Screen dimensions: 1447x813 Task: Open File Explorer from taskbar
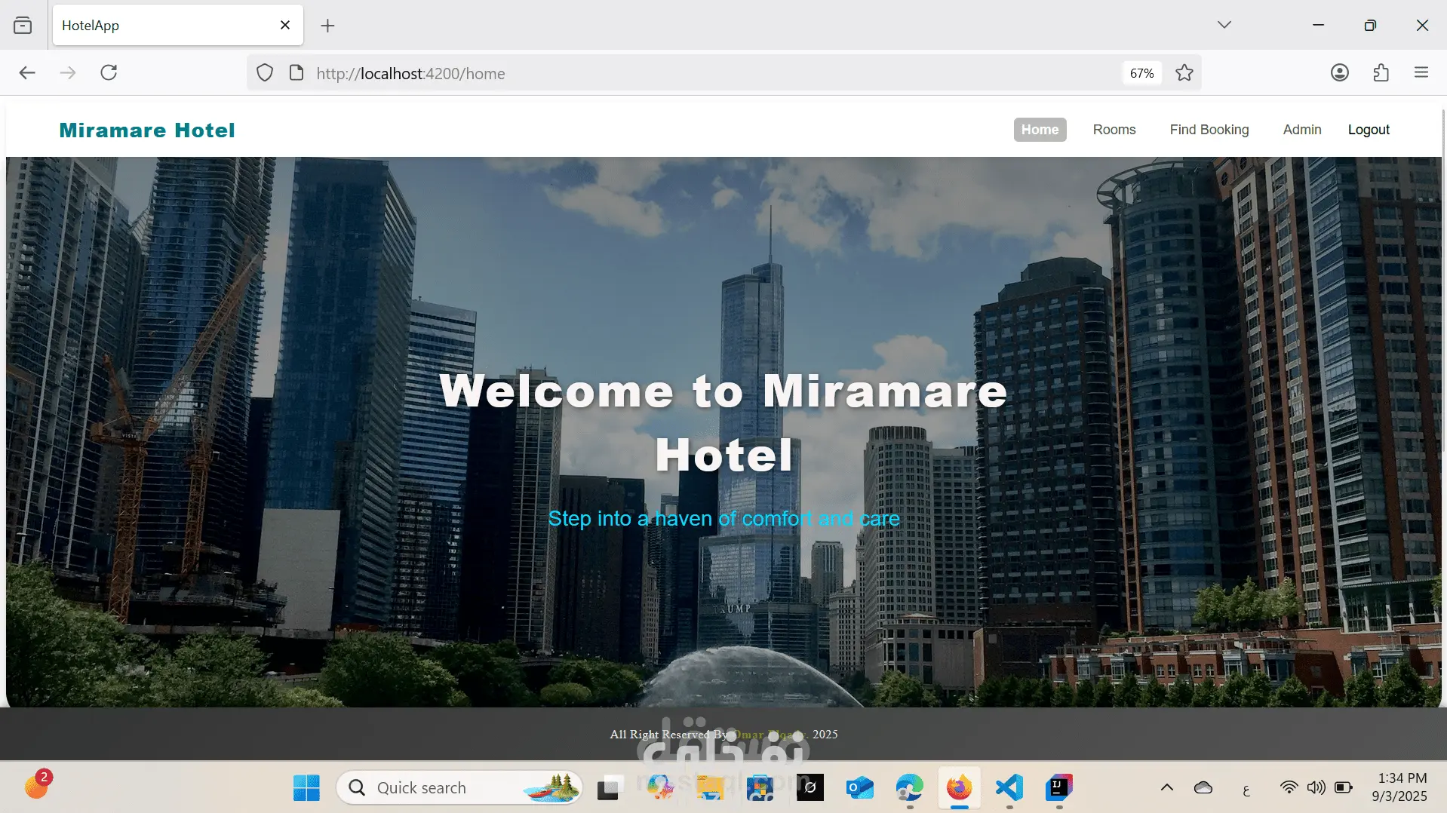click(709, 788)
